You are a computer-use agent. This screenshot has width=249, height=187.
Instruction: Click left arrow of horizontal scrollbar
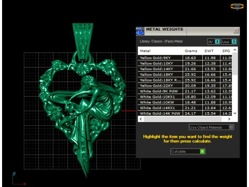click(x=141, y=119)
